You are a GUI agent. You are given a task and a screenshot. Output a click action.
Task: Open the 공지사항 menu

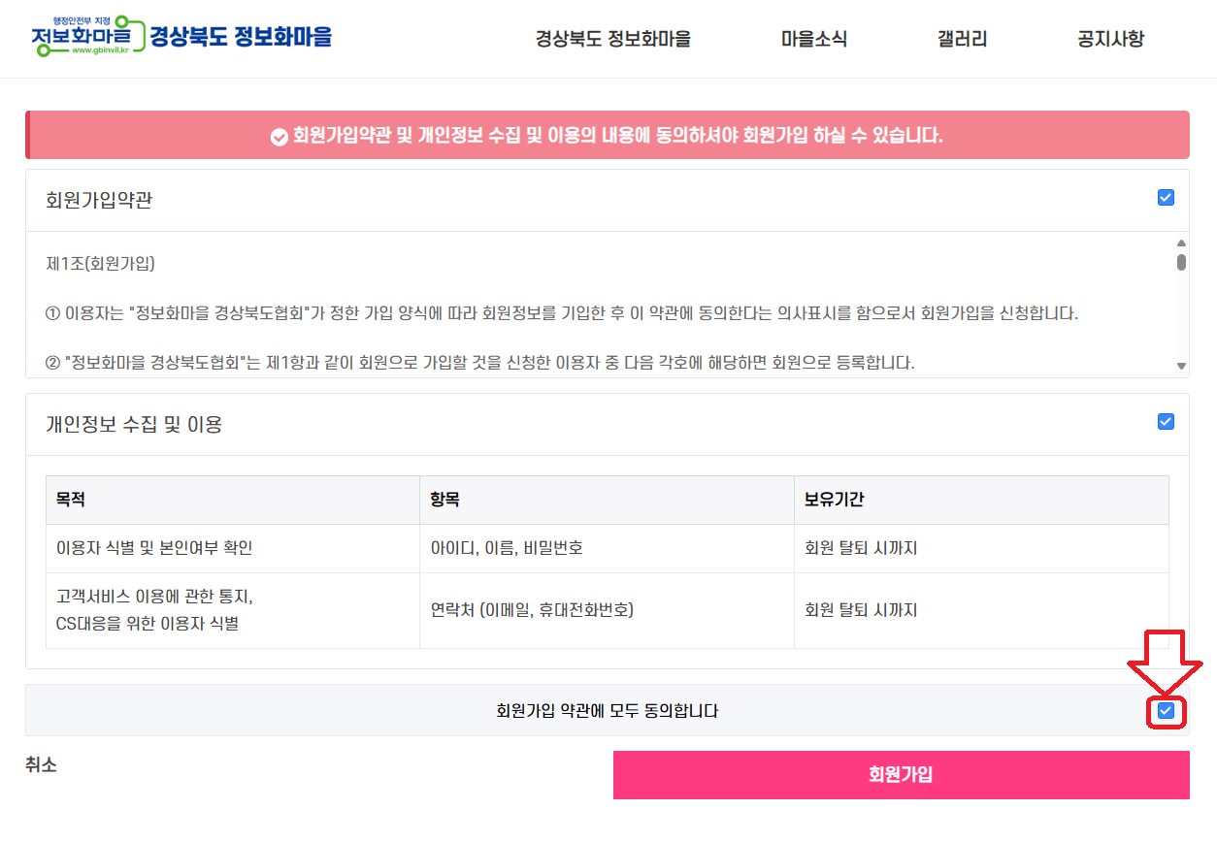(1110, 39)
